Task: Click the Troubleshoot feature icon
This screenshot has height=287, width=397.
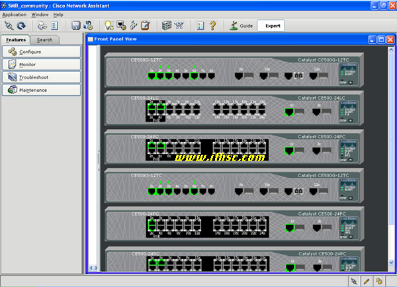Action: (12, 77)
